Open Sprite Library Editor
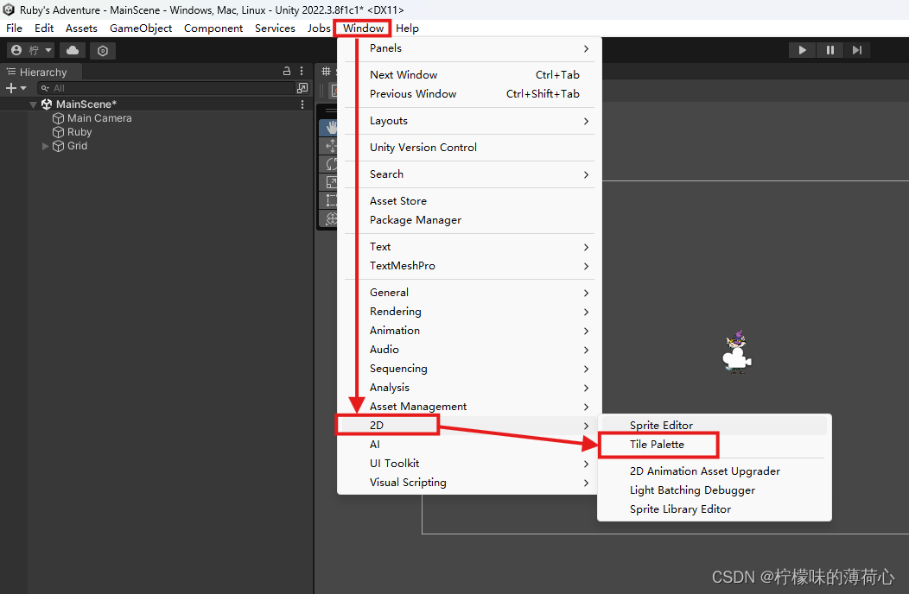Image resolution: width=909 pixels, height=594 pixels. pyautogui.click(x=715, y=509)
